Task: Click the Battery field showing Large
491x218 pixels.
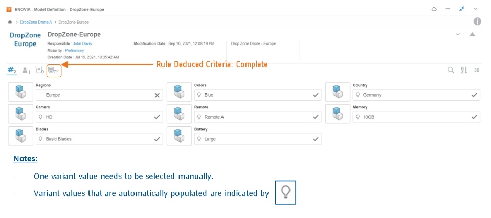Action: click(258, 139)
